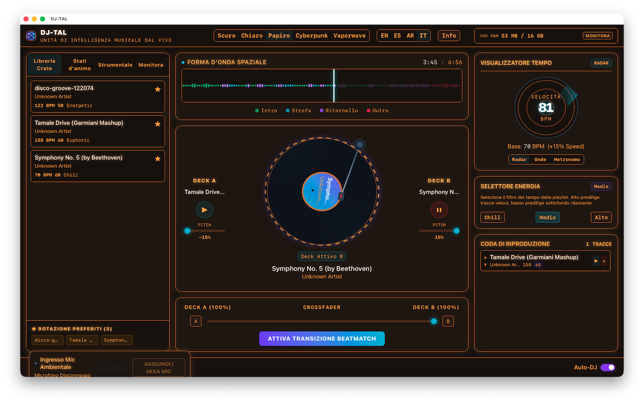Viewport: 644px width, 403px height.
Task: Open the Libreria Crate tab
Action: [x=44, y=64]
